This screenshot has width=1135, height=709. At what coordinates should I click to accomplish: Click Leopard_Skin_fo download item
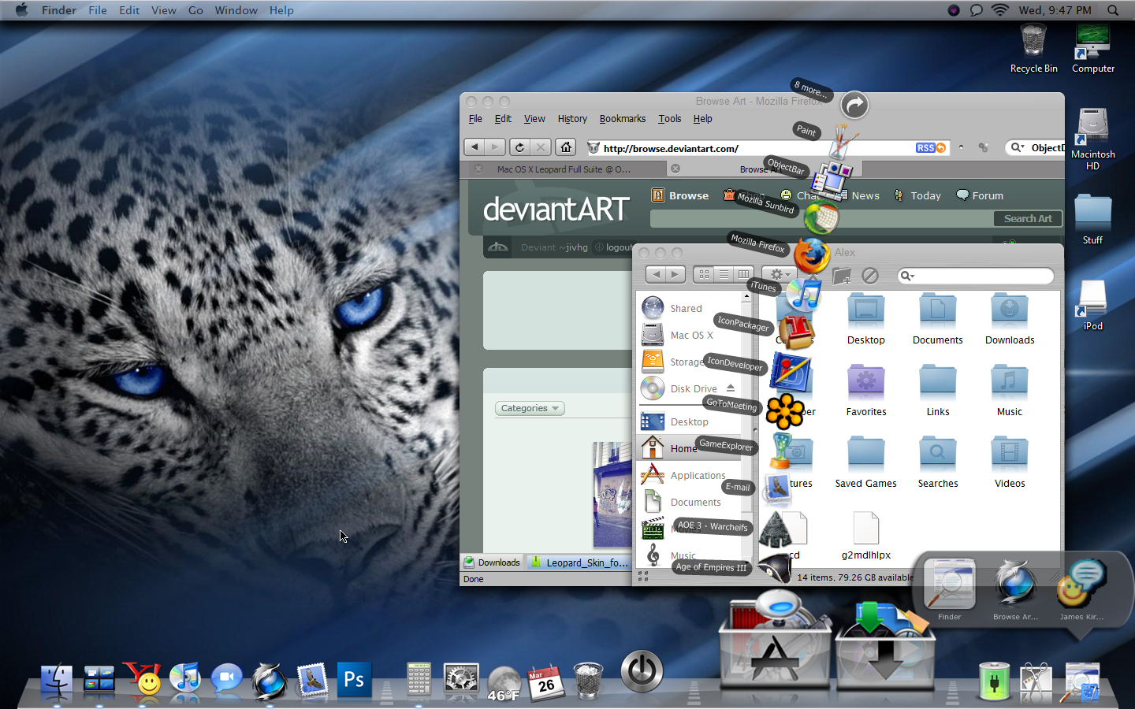click(x=579, y=562)
